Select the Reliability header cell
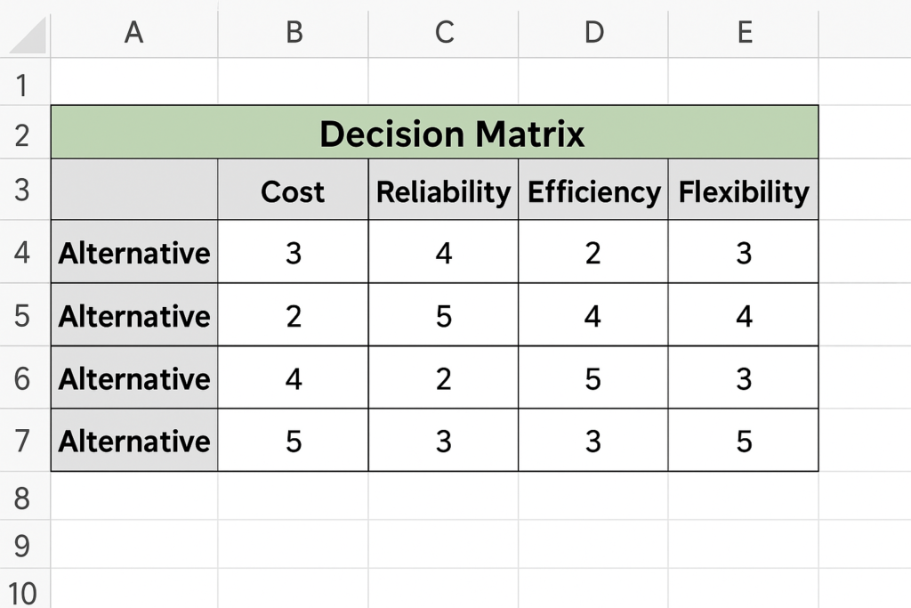 click(x=443, y=191)
